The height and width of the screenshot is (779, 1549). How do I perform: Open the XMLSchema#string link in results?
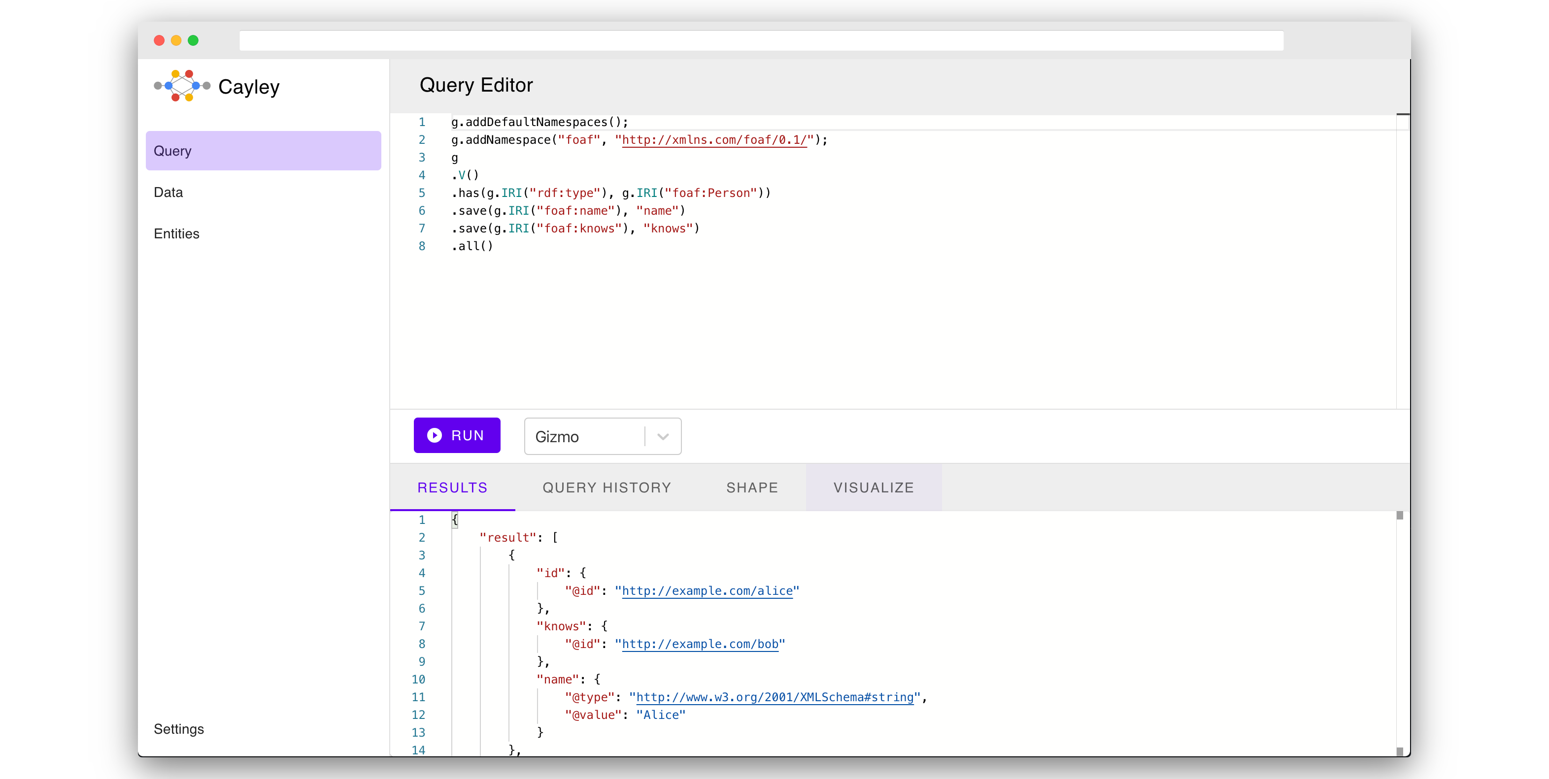click(x=775, y=697)
